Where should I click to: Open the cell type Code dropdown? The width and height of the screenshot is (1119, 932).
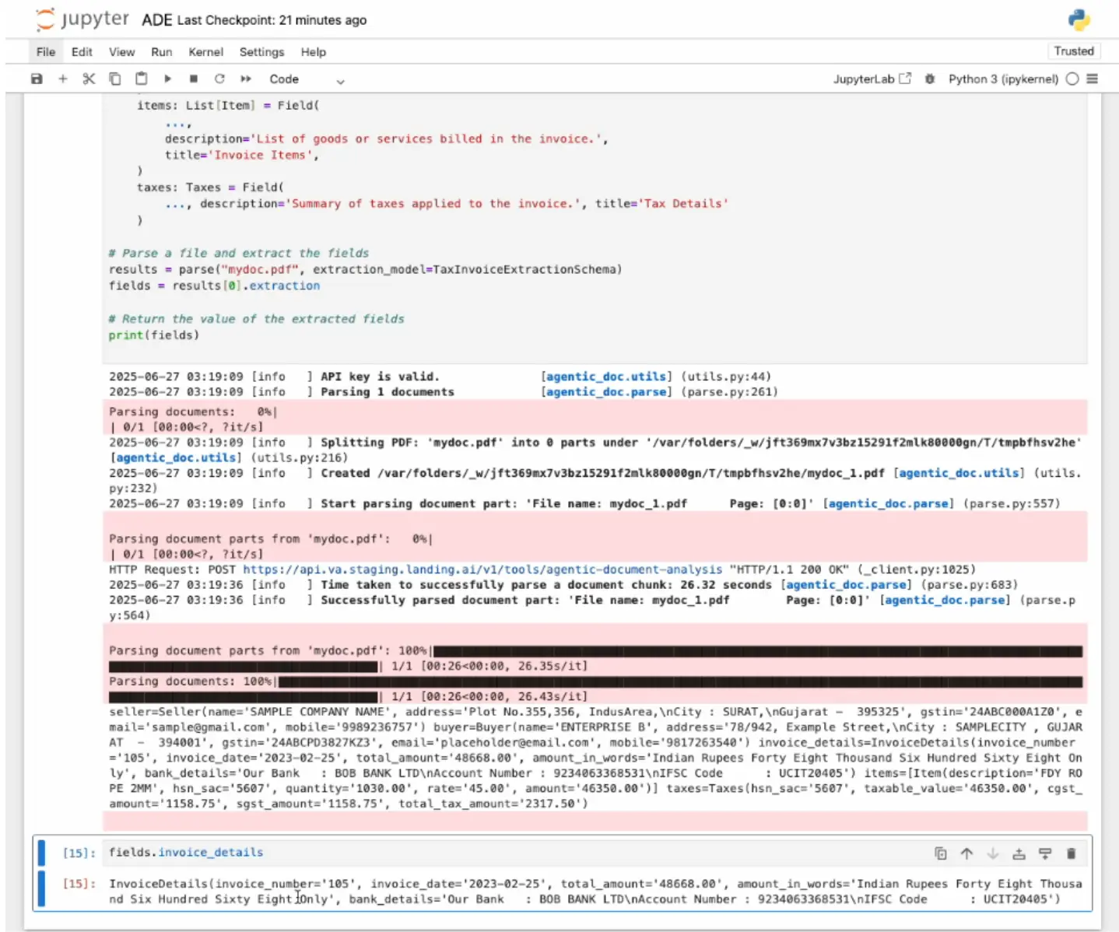click(x=306, y=79)
